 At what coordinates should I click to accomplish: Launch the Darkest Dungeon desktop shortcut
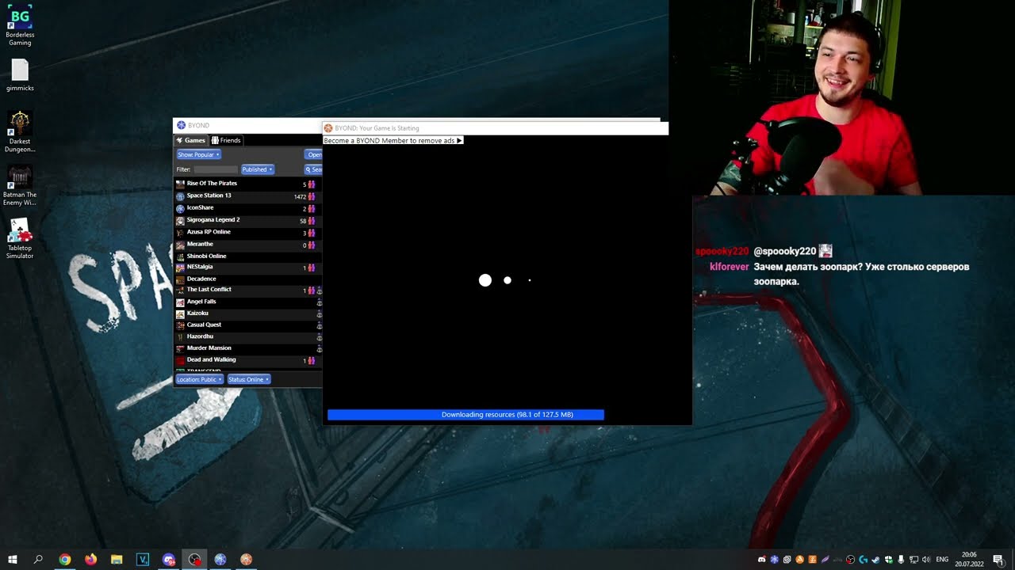point(20,131)
